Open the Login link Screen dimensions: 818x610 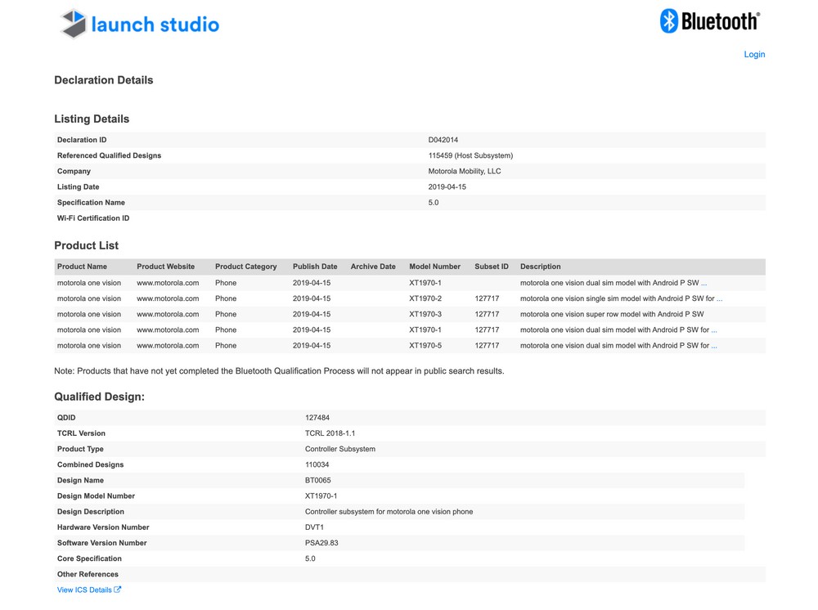754,54
